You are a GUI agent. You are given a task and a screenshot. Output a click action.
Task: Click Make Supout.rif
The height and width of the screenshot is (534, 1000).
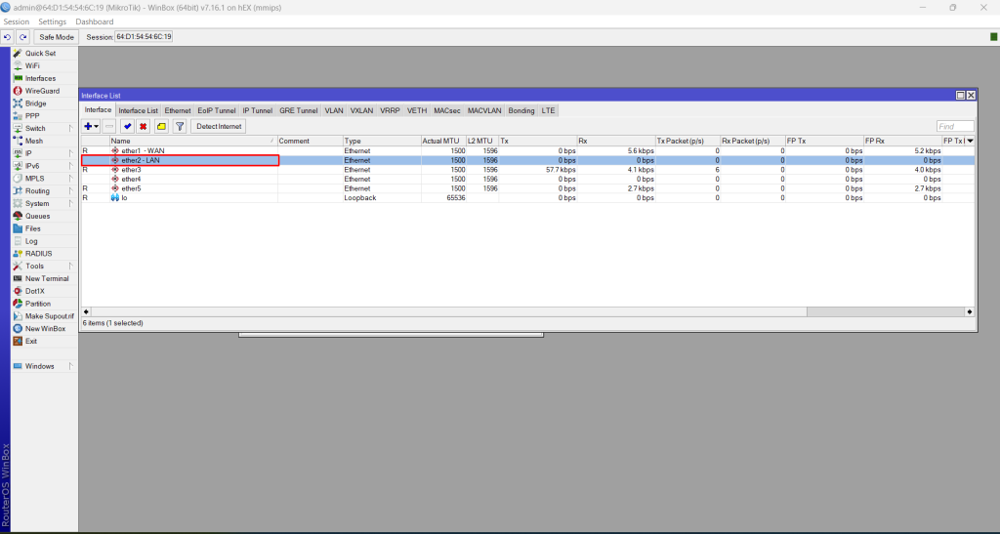point(49,316)
